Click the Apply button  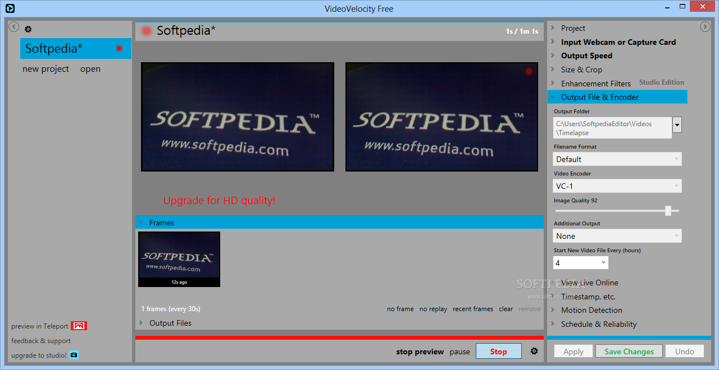[573, 351]
